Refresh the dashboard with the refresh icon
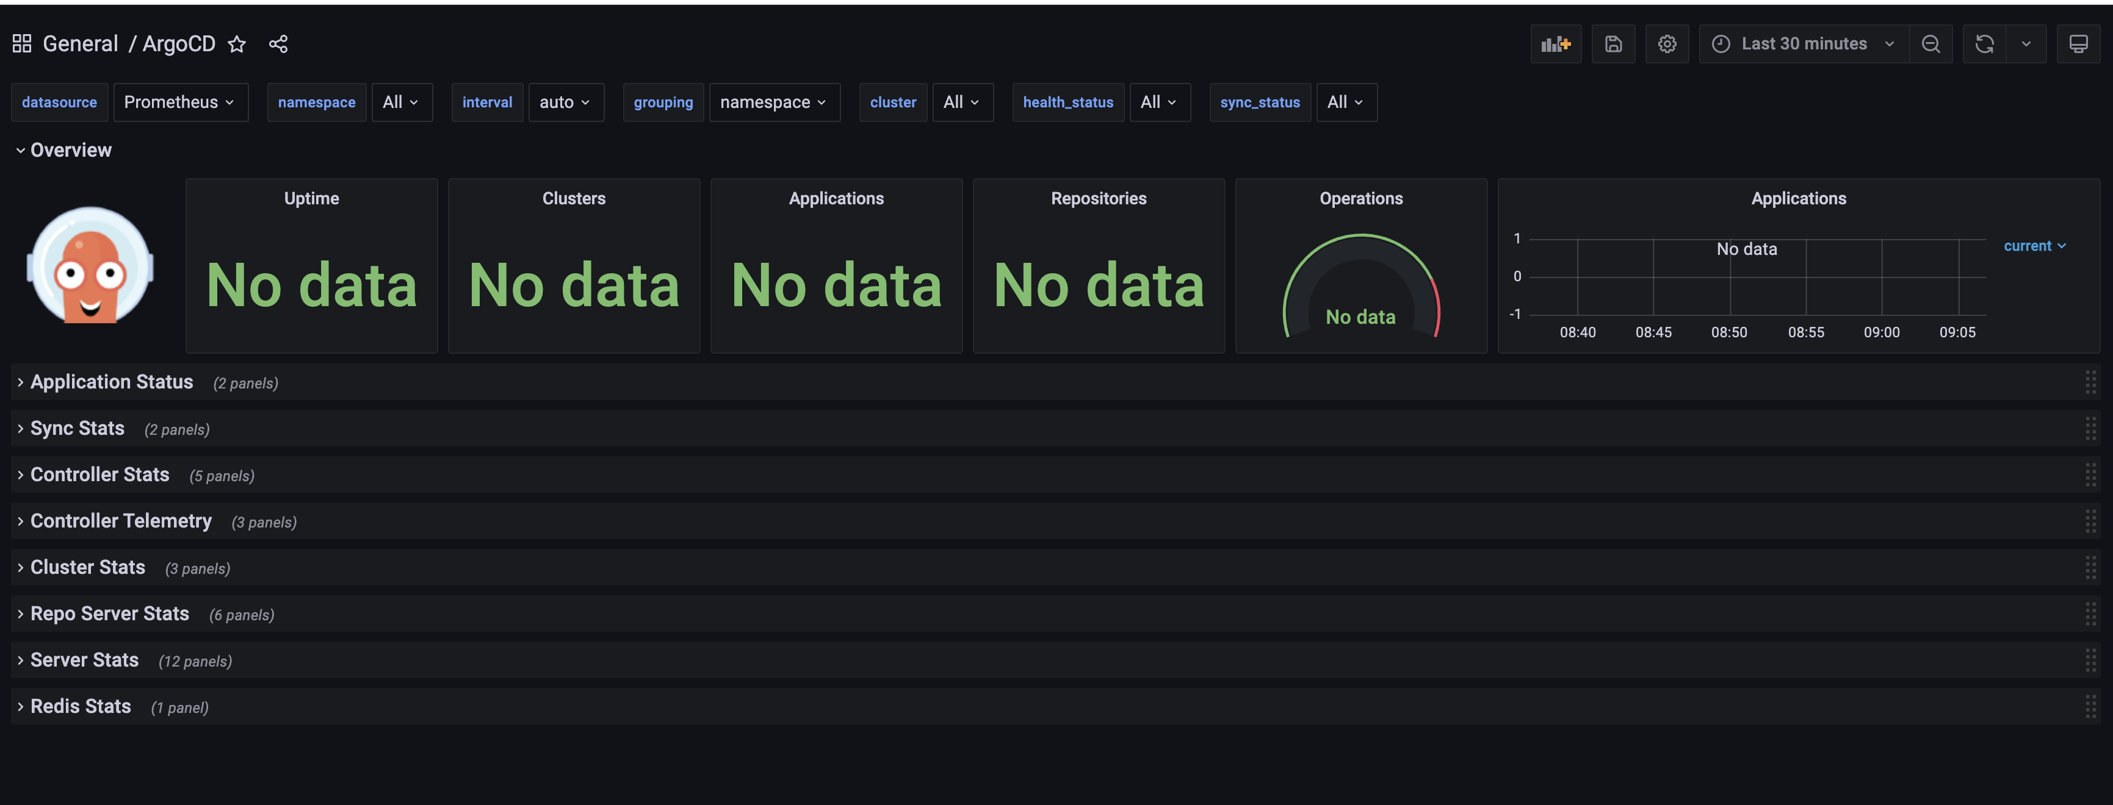Screen dimensions: 2113x805 pos(1984,43)
